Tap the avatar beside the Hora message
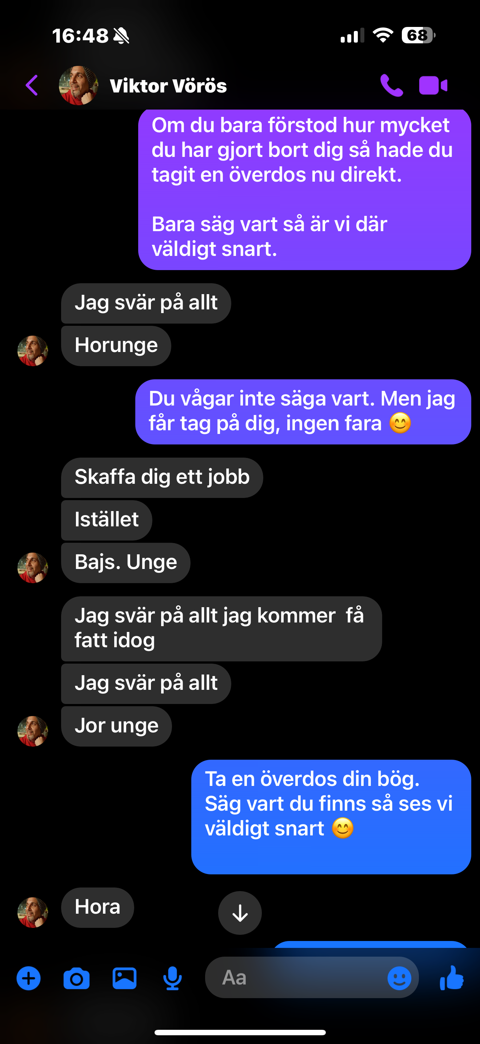The width and height of the screenshot is (480, 1044). click(33, 912)
